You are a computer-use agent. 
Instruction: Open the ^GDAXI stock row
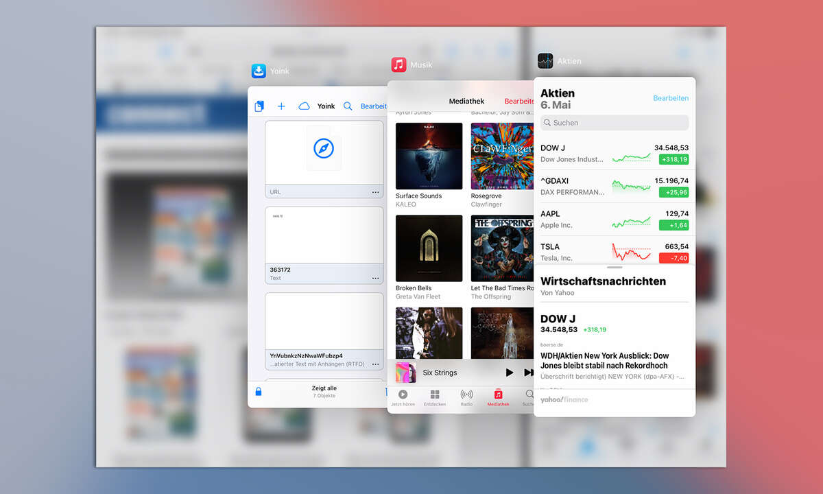click(615, 187)
